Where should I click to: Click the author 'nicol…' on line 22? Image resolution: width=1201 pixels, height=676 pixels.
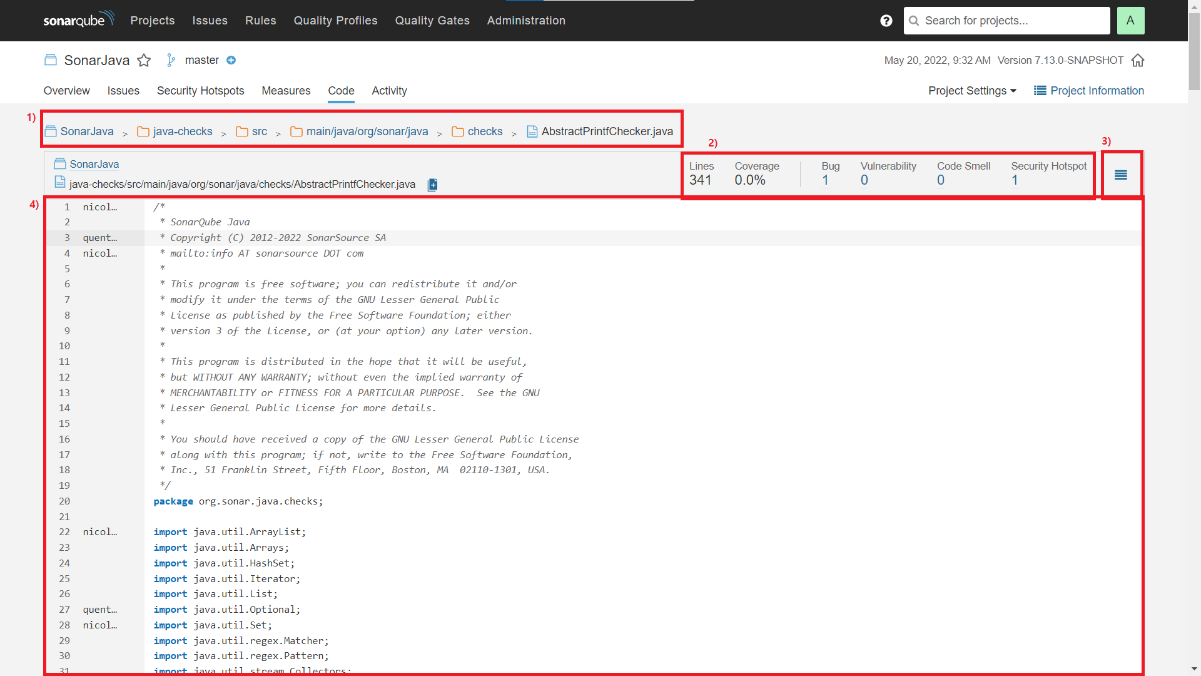coord(100,532)
